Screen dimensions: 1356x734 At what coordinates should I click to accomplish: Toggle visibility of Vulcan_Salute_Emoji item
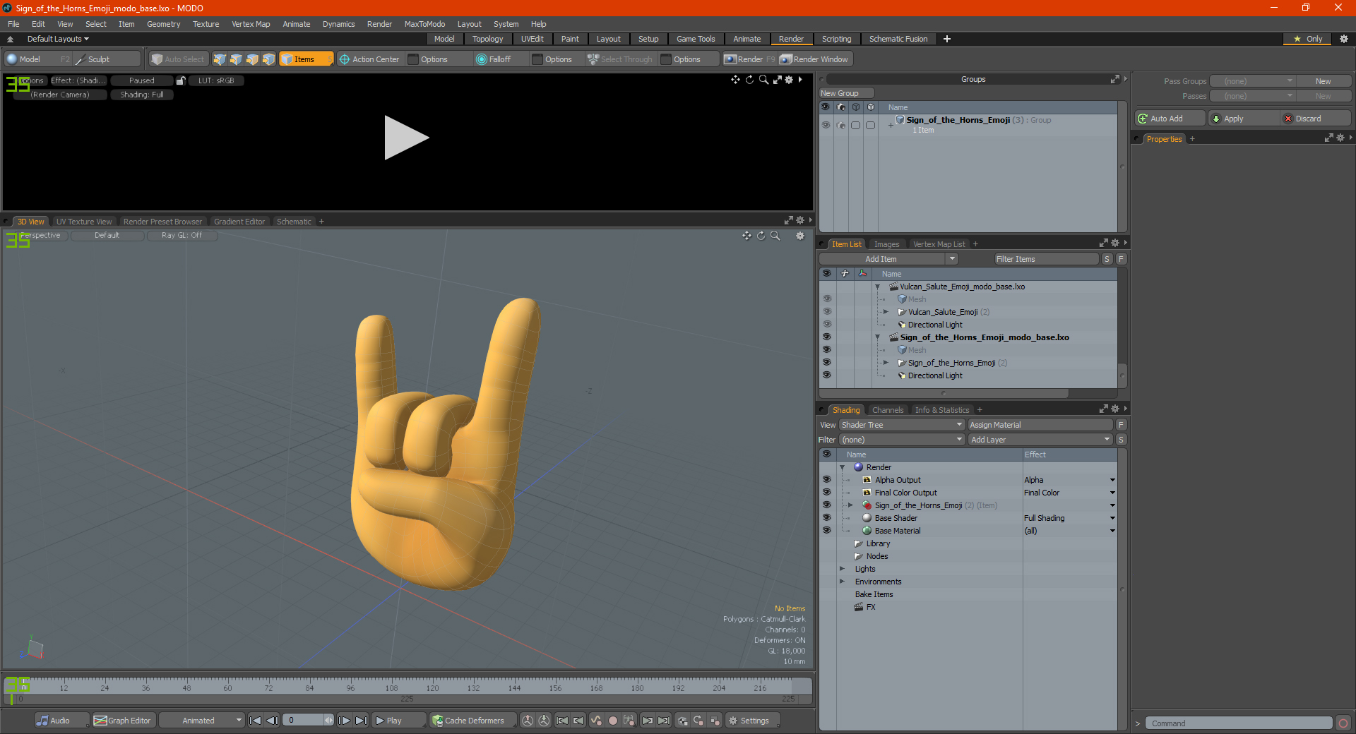[x=826, y=312]
